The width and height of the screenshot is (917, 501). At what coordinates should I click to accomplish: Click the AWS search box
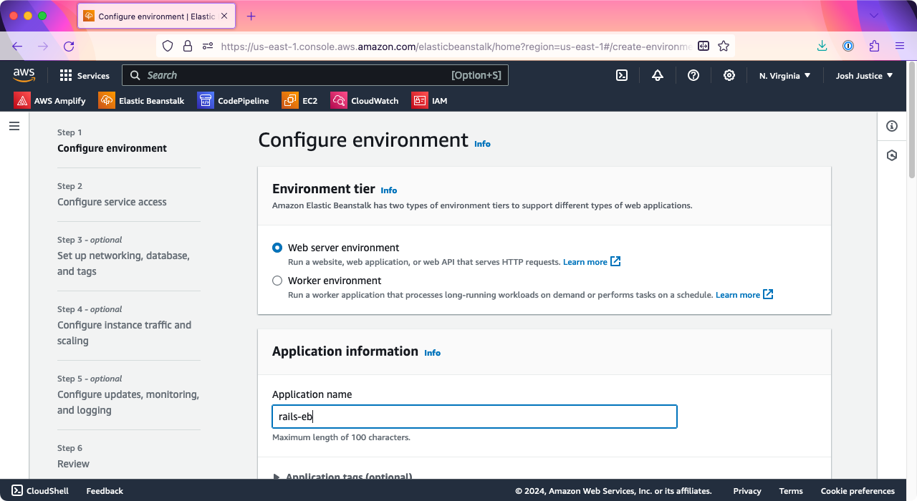(x=315, y=75)
